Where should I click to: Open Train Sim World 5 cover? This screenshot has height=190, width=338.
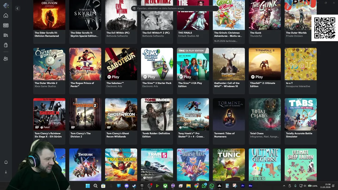[157, 165]
